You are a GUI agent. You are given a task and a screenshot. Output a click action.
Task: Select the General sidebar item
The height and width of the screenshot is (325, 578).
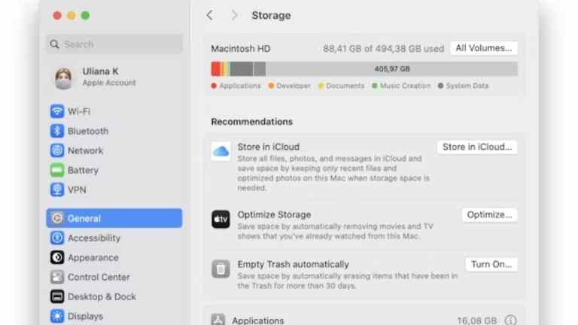tap(114, 218)
